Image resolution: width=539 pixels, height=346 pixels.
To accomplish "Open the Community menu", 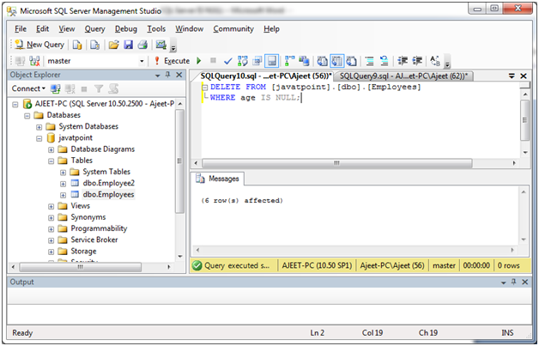I will [x=233, y=29].
